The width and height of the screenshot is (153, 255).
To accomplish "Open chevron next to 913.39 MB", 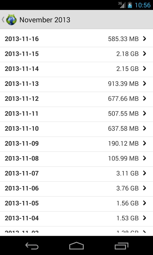I will 144,83.
